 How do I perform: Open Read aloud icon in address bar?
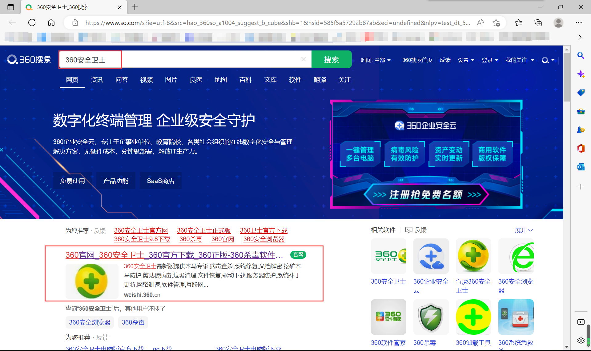click(480, 22)
